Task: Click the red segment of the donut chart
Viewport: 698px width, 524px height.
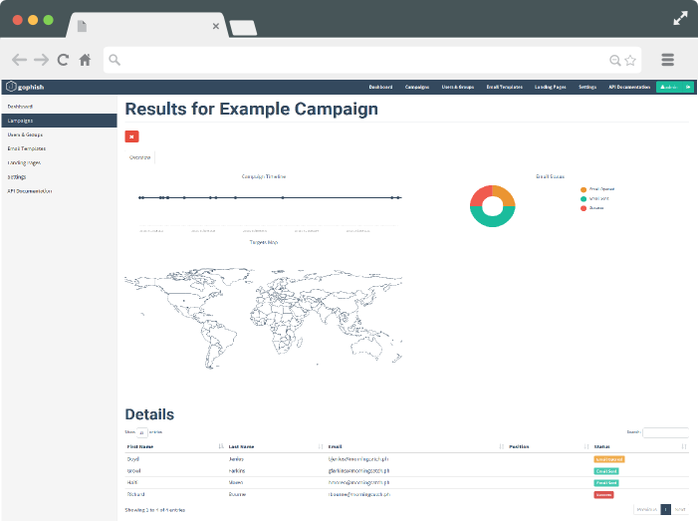Action: (x=479, y=194)
